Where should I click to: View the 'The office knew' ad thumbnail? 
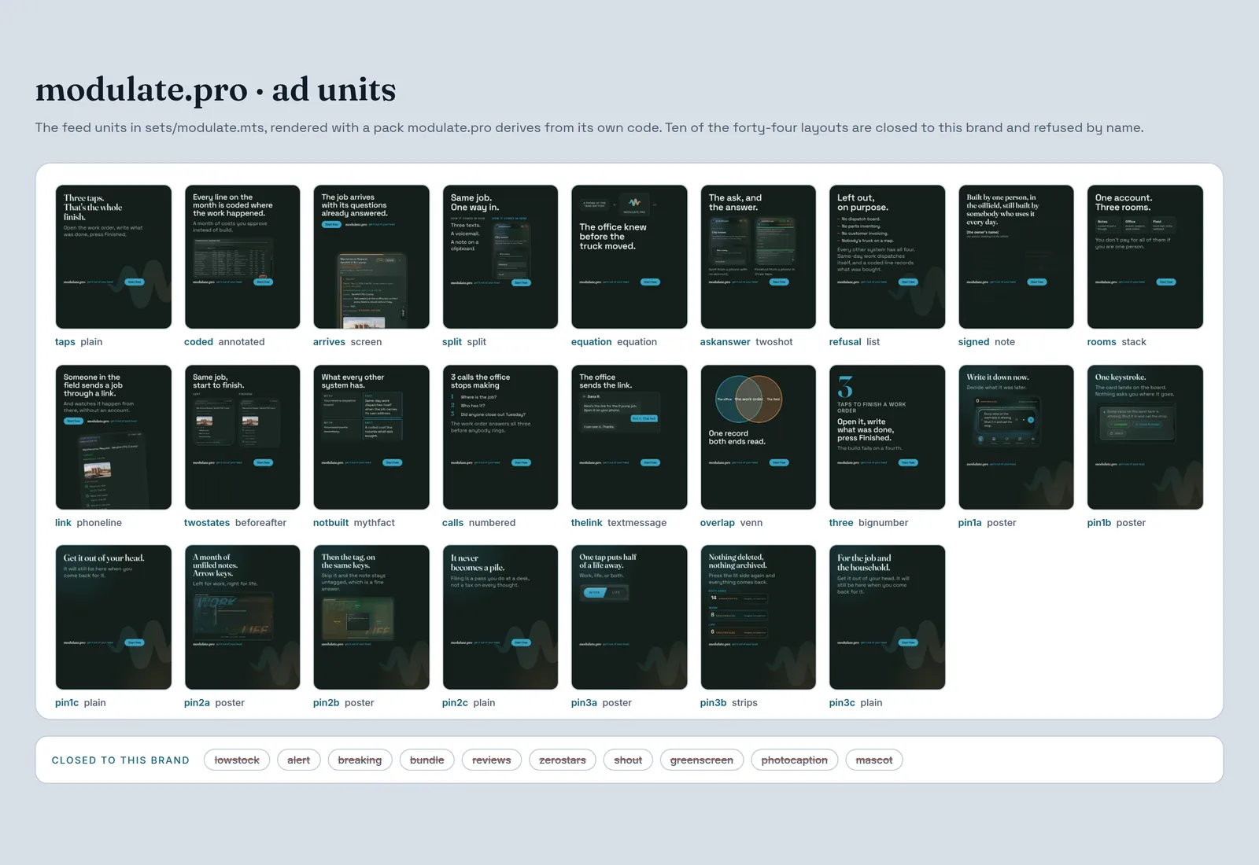tap(629, 256)
